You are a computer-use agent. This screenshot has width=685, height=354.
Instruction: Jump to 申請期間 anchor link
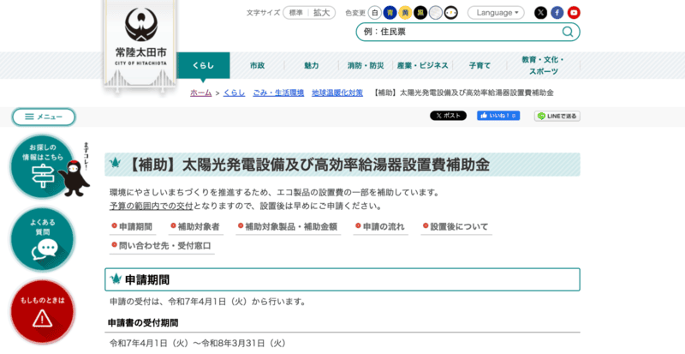coord(132,226)
